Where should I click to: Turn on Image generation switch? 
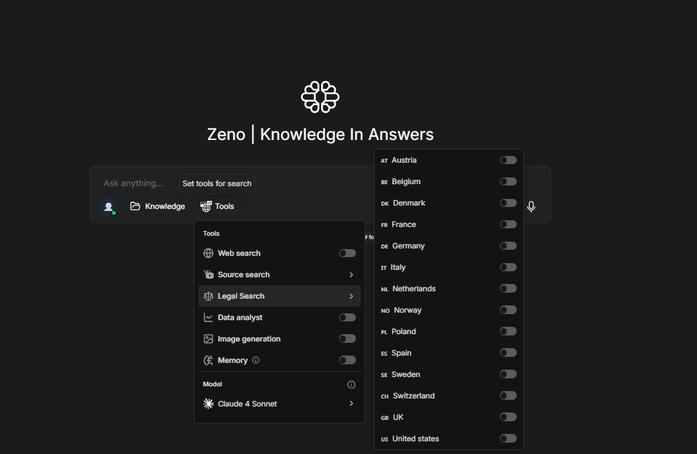[347, 339]
